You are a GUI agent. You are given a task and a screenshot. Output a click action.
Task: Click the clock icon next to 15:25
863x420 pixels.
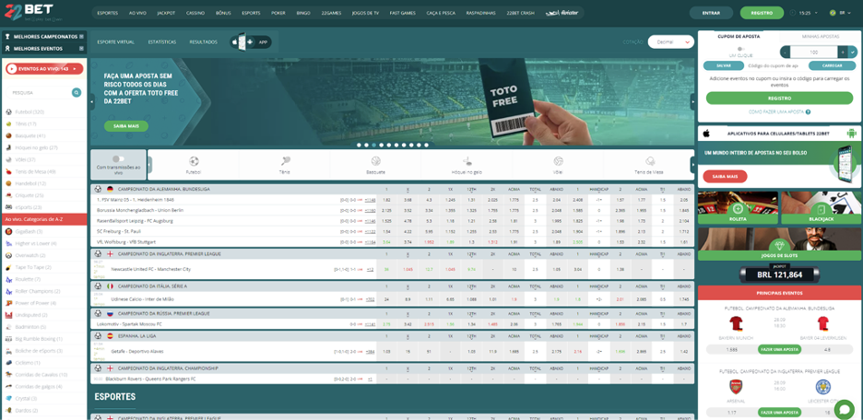(793, 13)
